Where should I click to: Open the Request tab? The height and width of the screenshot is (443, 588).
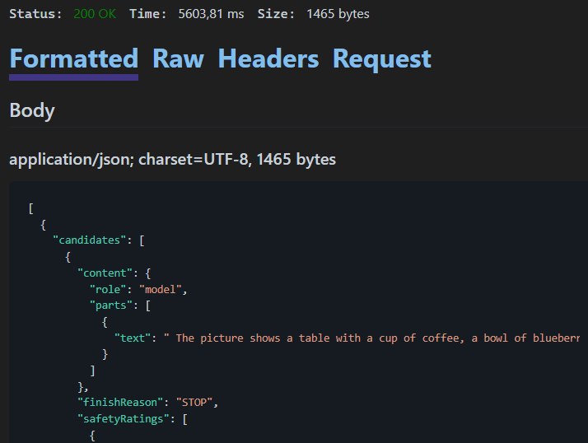pos(382,59)
